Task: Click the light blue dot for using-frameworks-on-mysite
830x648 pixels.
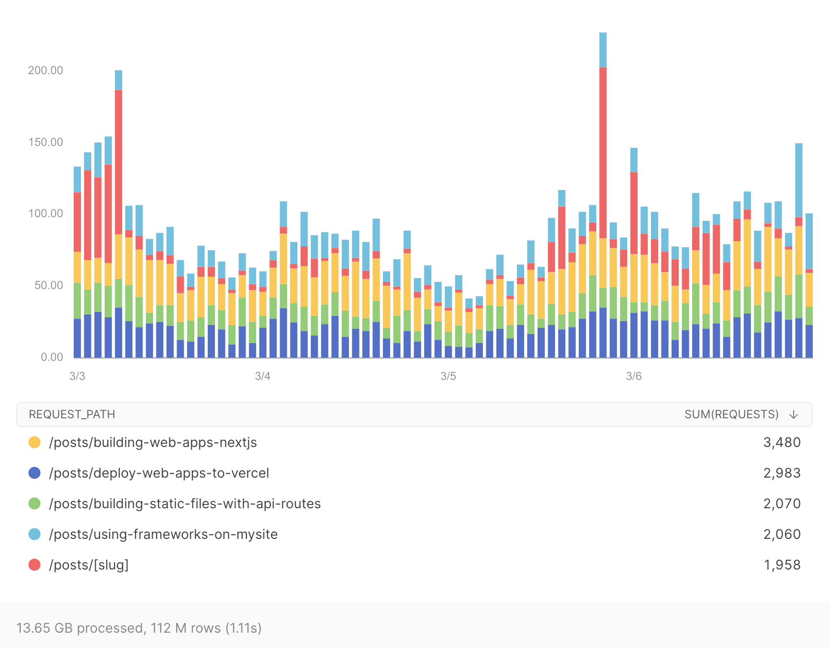Action: click(x=35, y=534)
